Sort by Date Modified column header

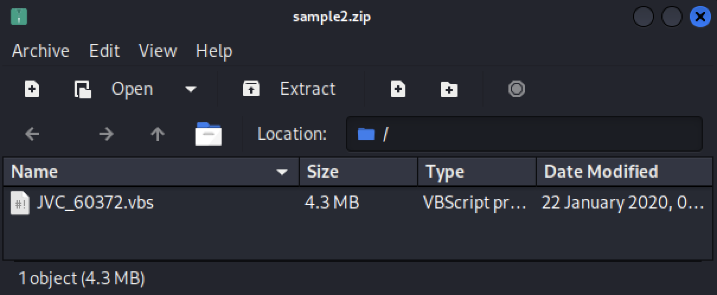tap(625, 172)
